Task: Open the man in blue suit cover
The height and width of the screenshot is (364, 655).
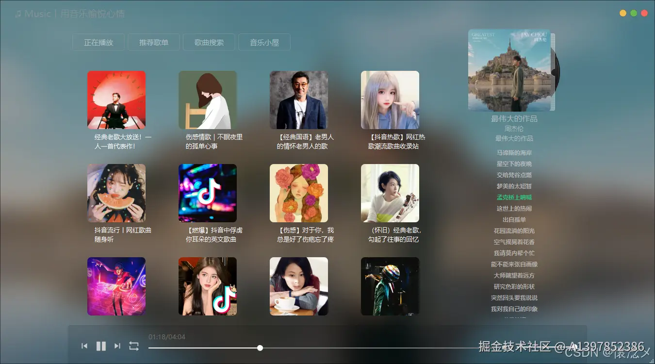Action: pos(299,100)
